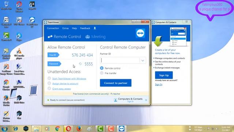
Task: Expand Computers & Contacts with the double chevron
Action: [146, 100]
